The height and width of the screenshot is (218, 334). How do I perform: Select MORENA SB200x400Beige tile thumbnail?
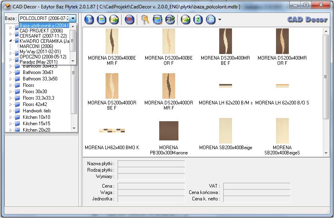tap(225, 131)
